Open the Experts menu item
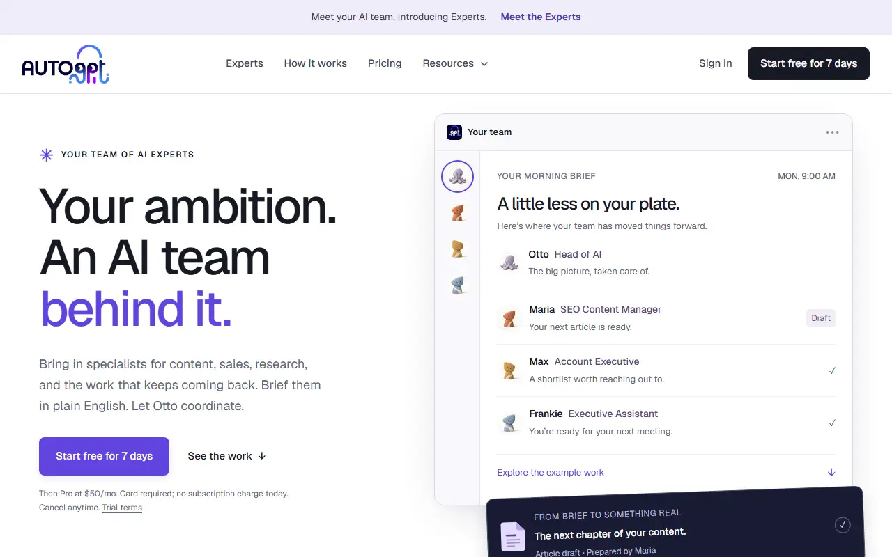892x557 pixels. [245, 63]
